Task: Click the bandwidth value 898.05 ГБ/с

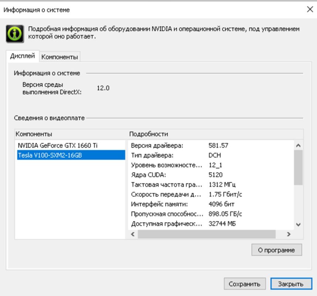Action: [225, 214]
